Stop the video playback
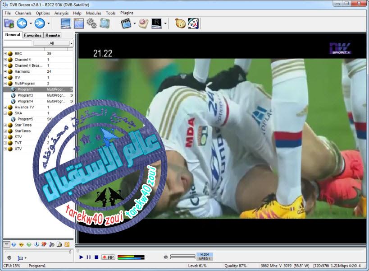Viewport: 369px width, 271px height. (x=96, y=257)
